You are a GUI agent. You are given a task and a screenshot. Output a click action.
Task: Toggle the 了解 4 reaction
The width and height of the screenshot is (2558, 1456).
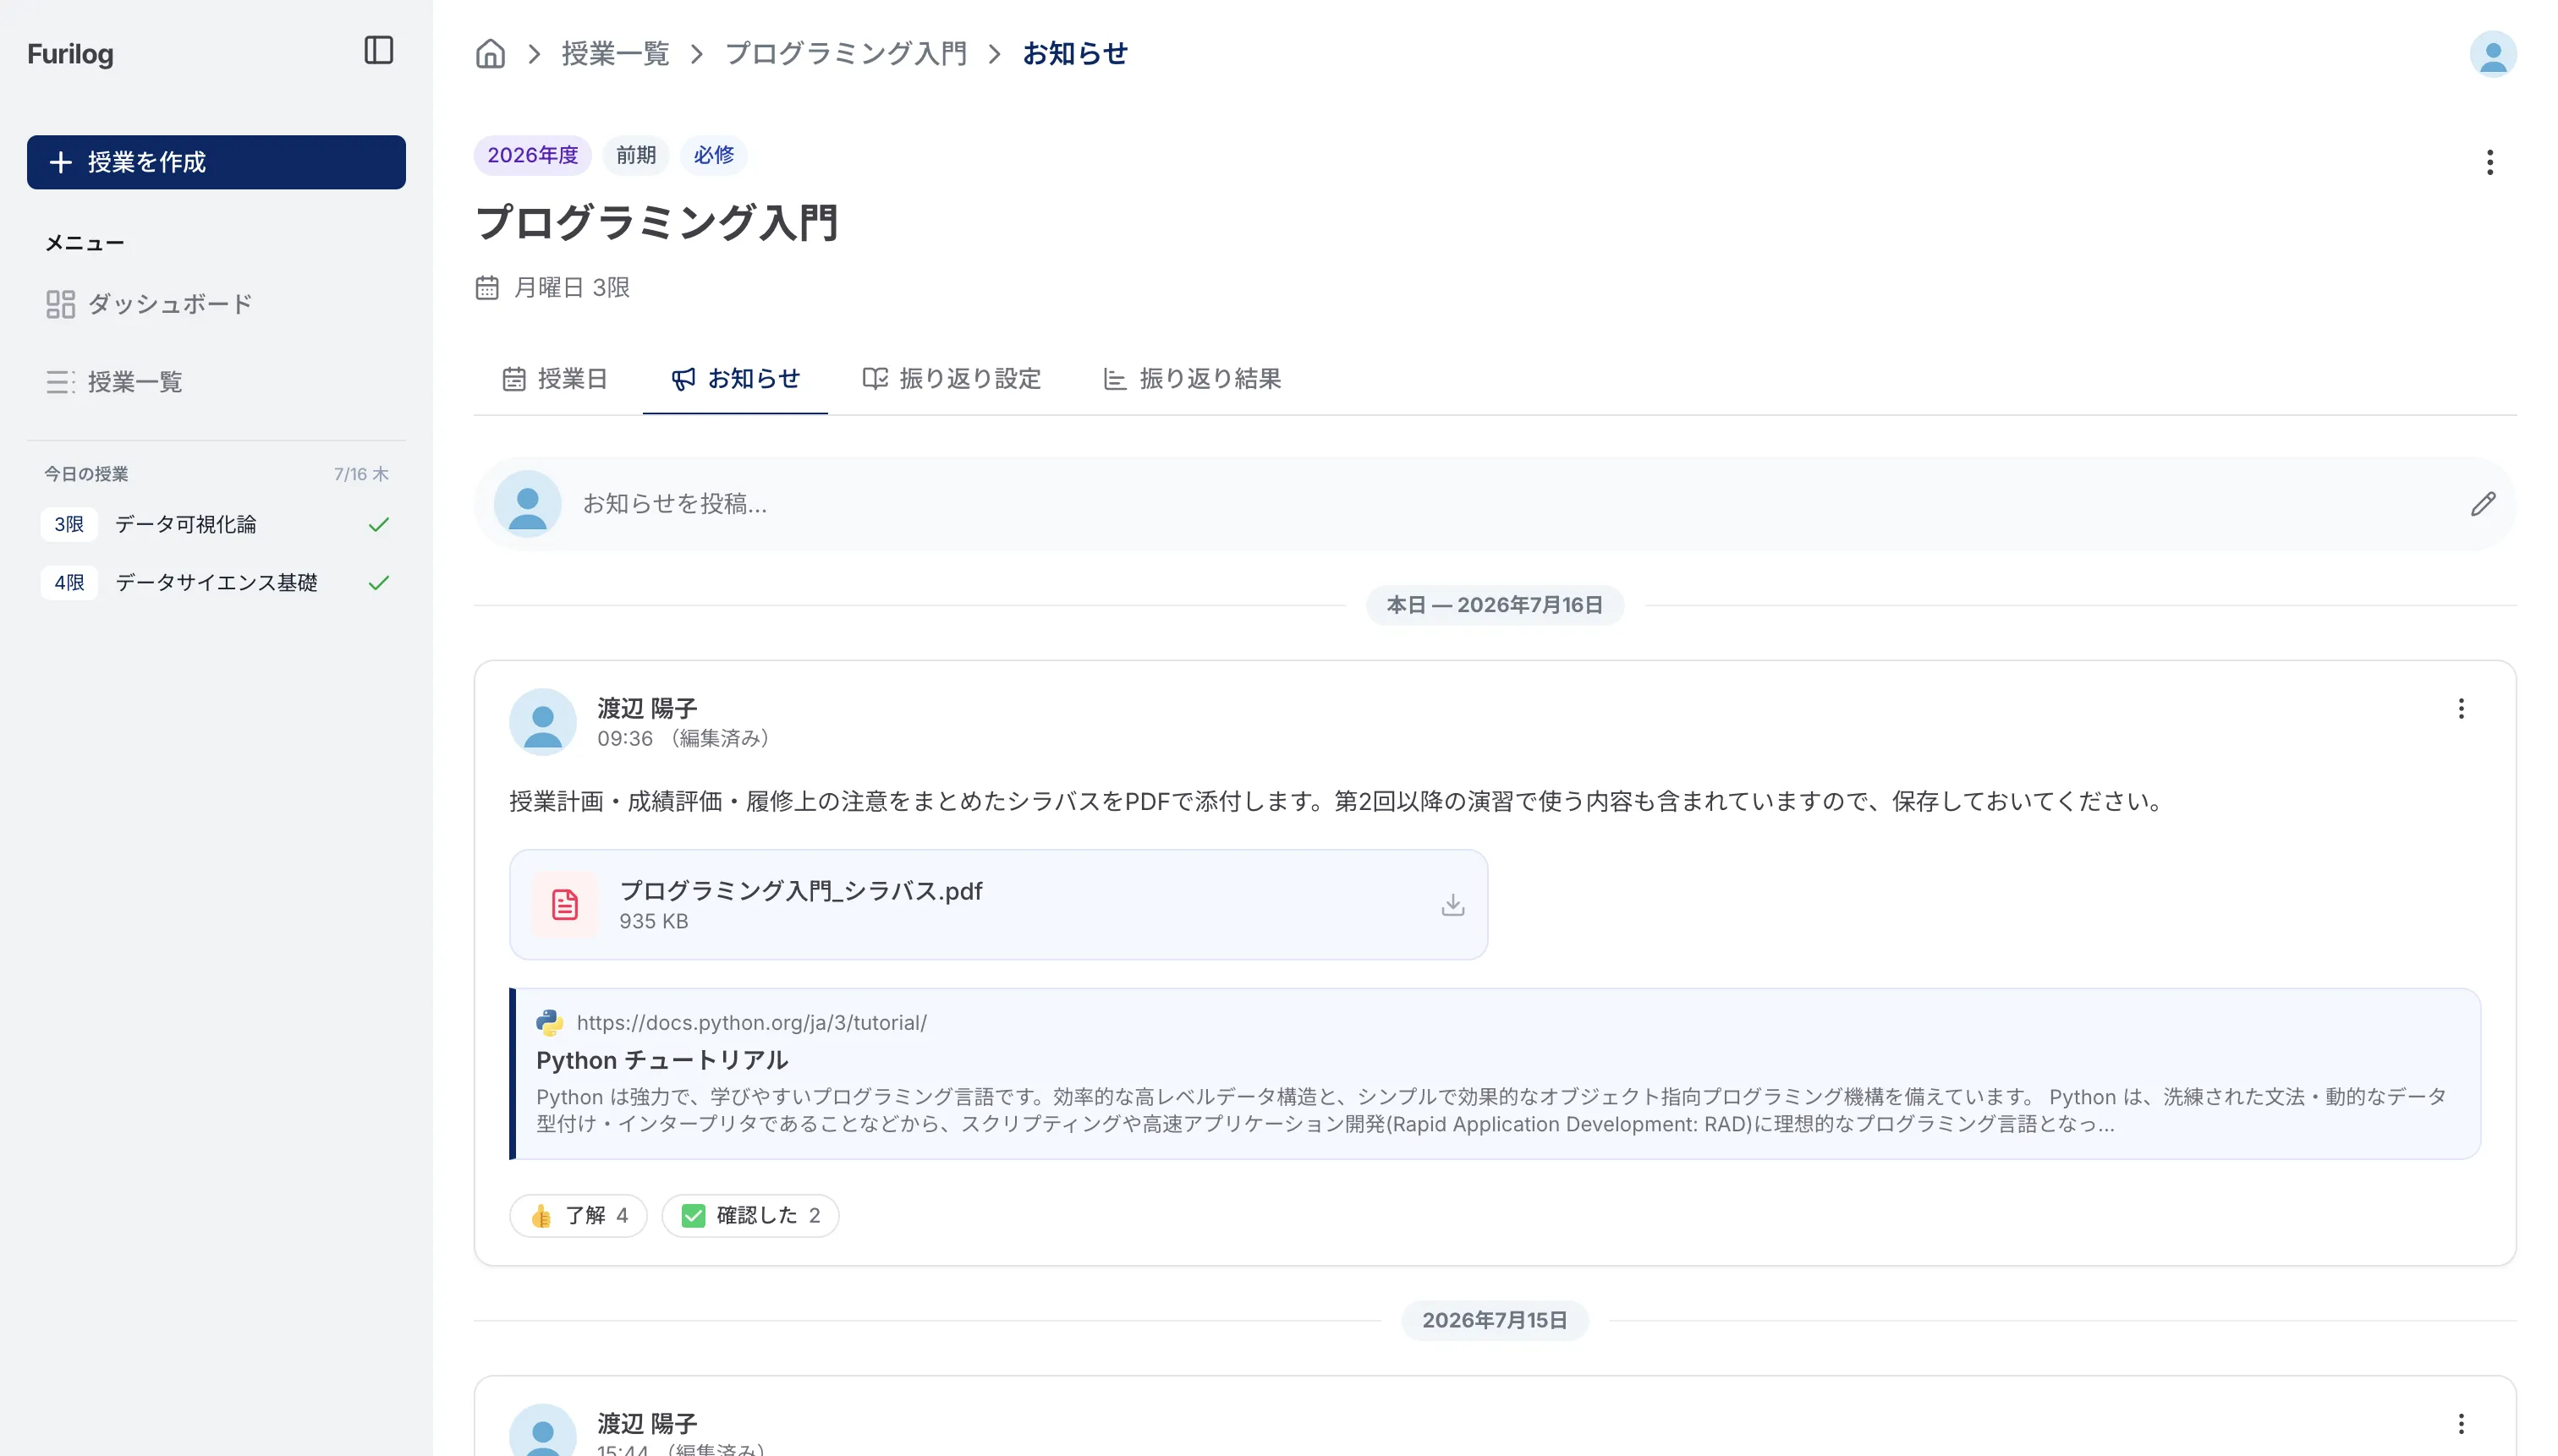[579, 1216]
